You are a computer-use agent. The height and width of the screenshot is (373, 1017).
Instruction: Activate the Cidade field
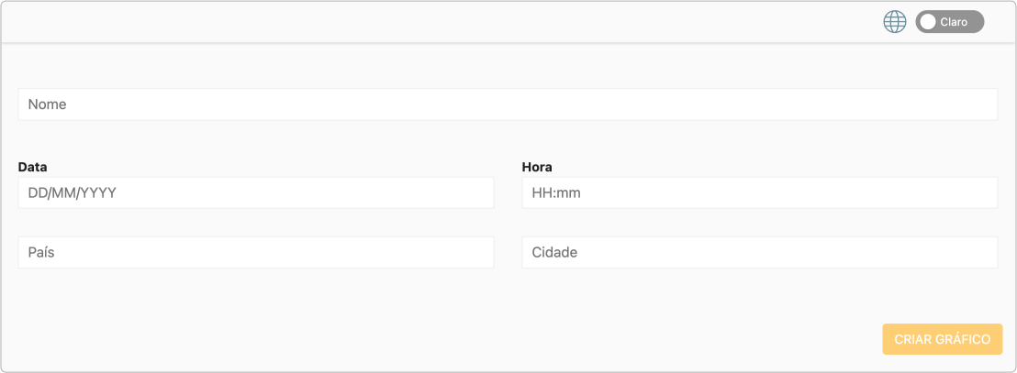pos(759,252)
